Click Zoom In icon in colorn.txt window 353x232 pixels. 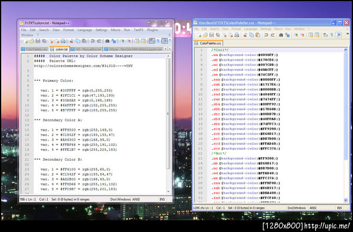point(122,41)
